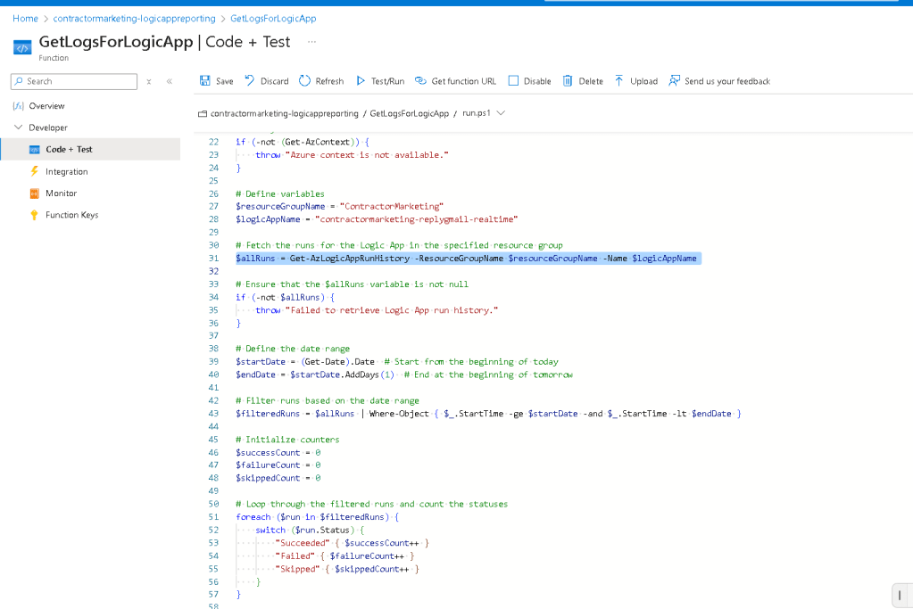Click the Code + Test icon in sidebar

pyautogui.click(x=34, y=150)
